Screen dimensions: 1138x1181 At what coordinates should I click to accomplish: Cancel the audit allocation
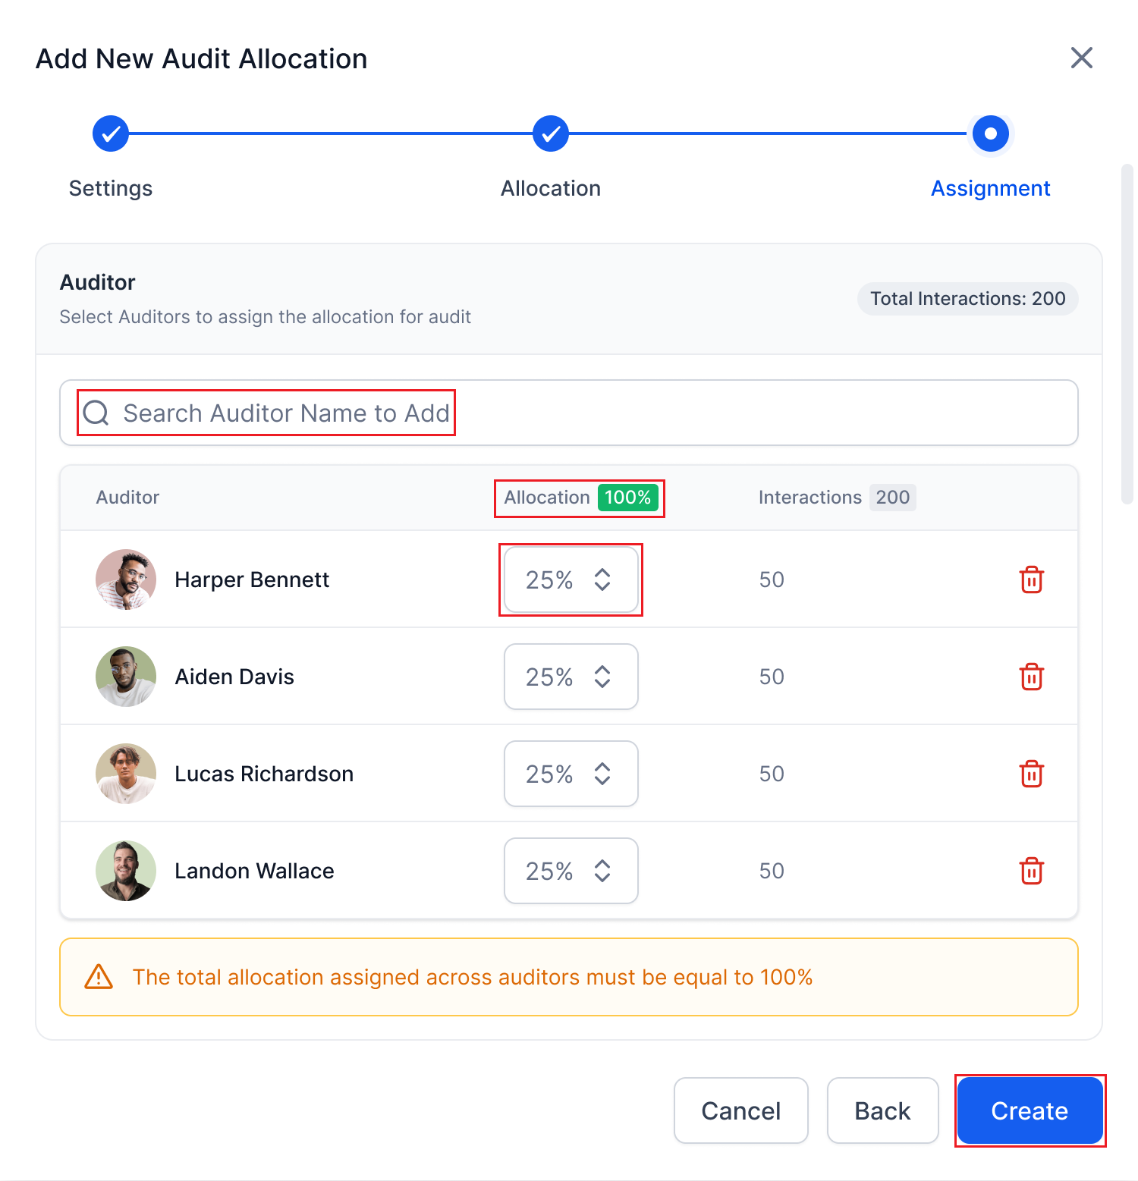click(x=740, y=1110)
